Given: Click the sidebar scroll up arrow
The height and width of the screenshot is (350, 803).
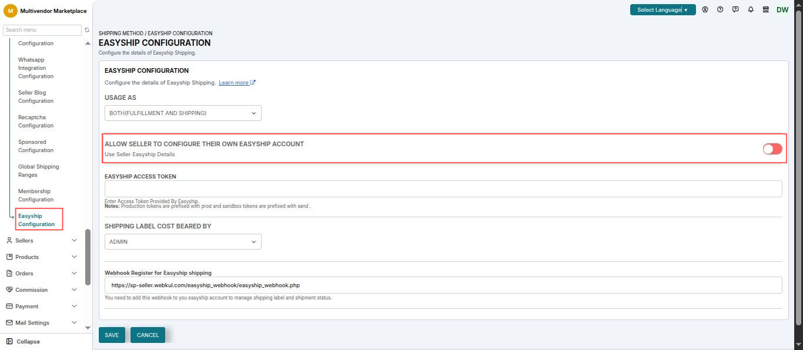Looking at the screenshot, I should click(88, 43).
